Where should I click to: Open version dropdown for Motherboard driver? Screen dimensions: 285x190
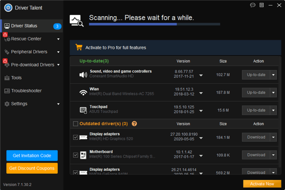(x=201, y=156)
